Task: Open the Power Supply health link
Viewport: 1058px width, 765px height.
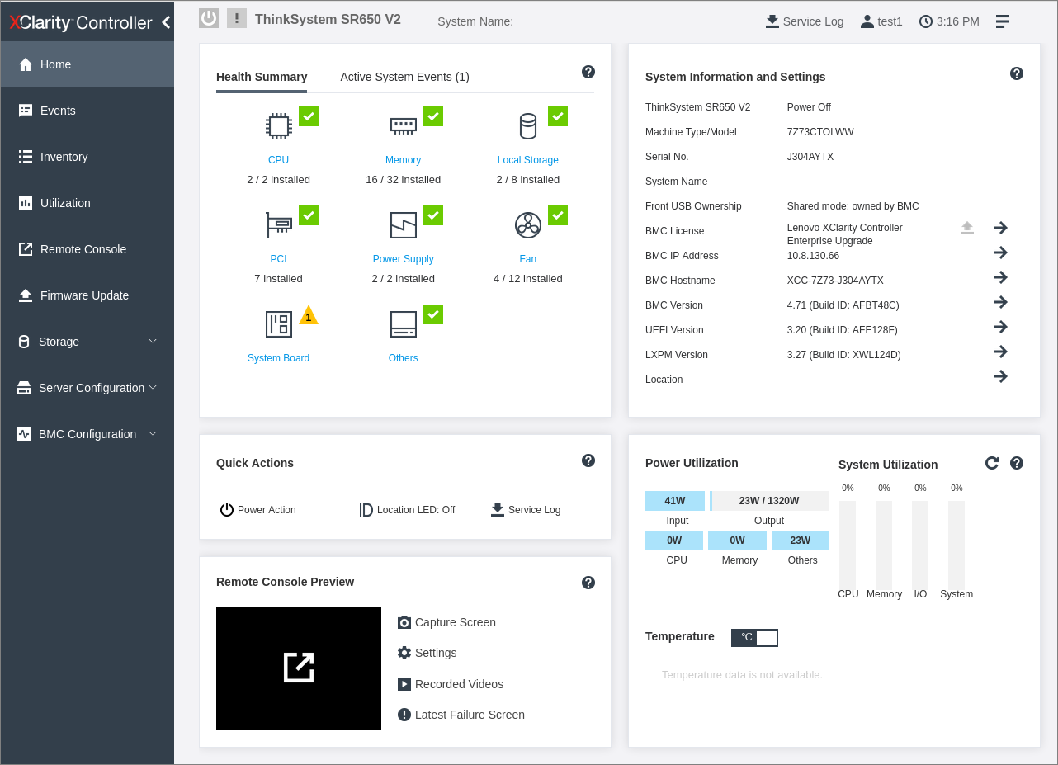Action: tap(404, 259)
